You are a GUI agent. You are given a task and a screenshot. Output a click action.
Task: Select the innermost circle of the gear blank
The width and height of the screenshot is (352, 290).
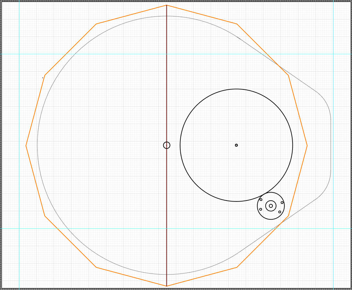(270, 205)
